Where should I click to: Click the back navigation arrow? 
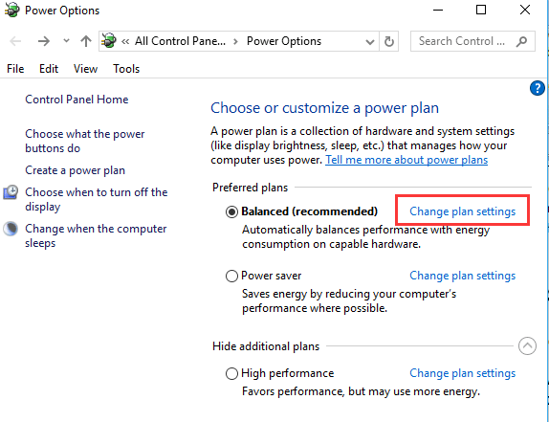(x=15, y=41)
